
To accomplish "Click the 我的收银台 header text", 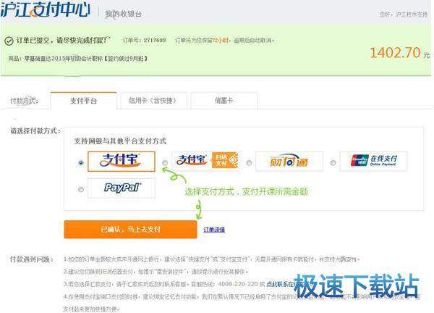I will click(123, 14).
